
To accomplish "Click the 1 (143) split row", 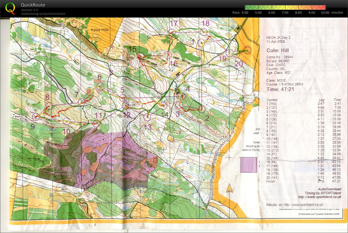I will click(x=304, y=104).
